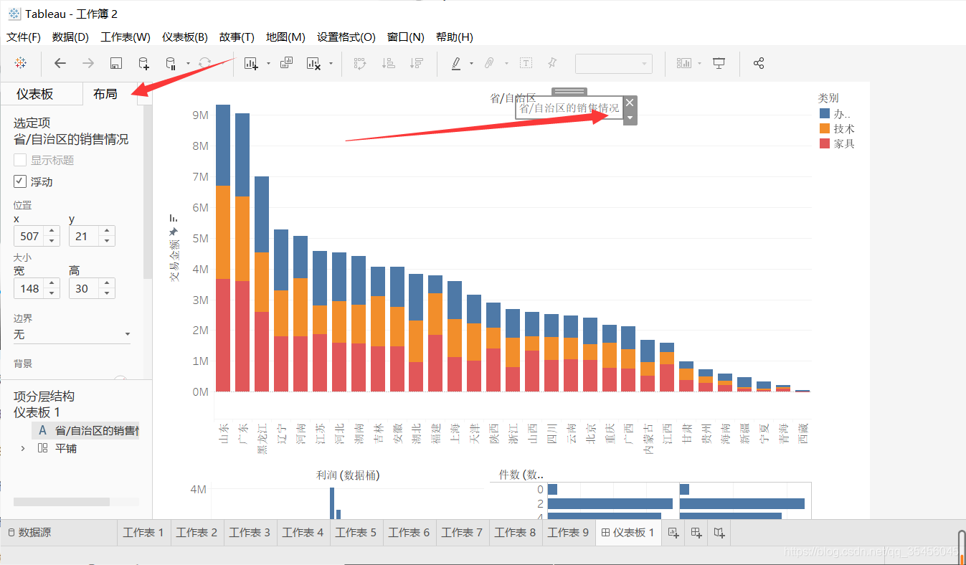
Task: Open the 仪表板(B) menu
Action: 185,37
